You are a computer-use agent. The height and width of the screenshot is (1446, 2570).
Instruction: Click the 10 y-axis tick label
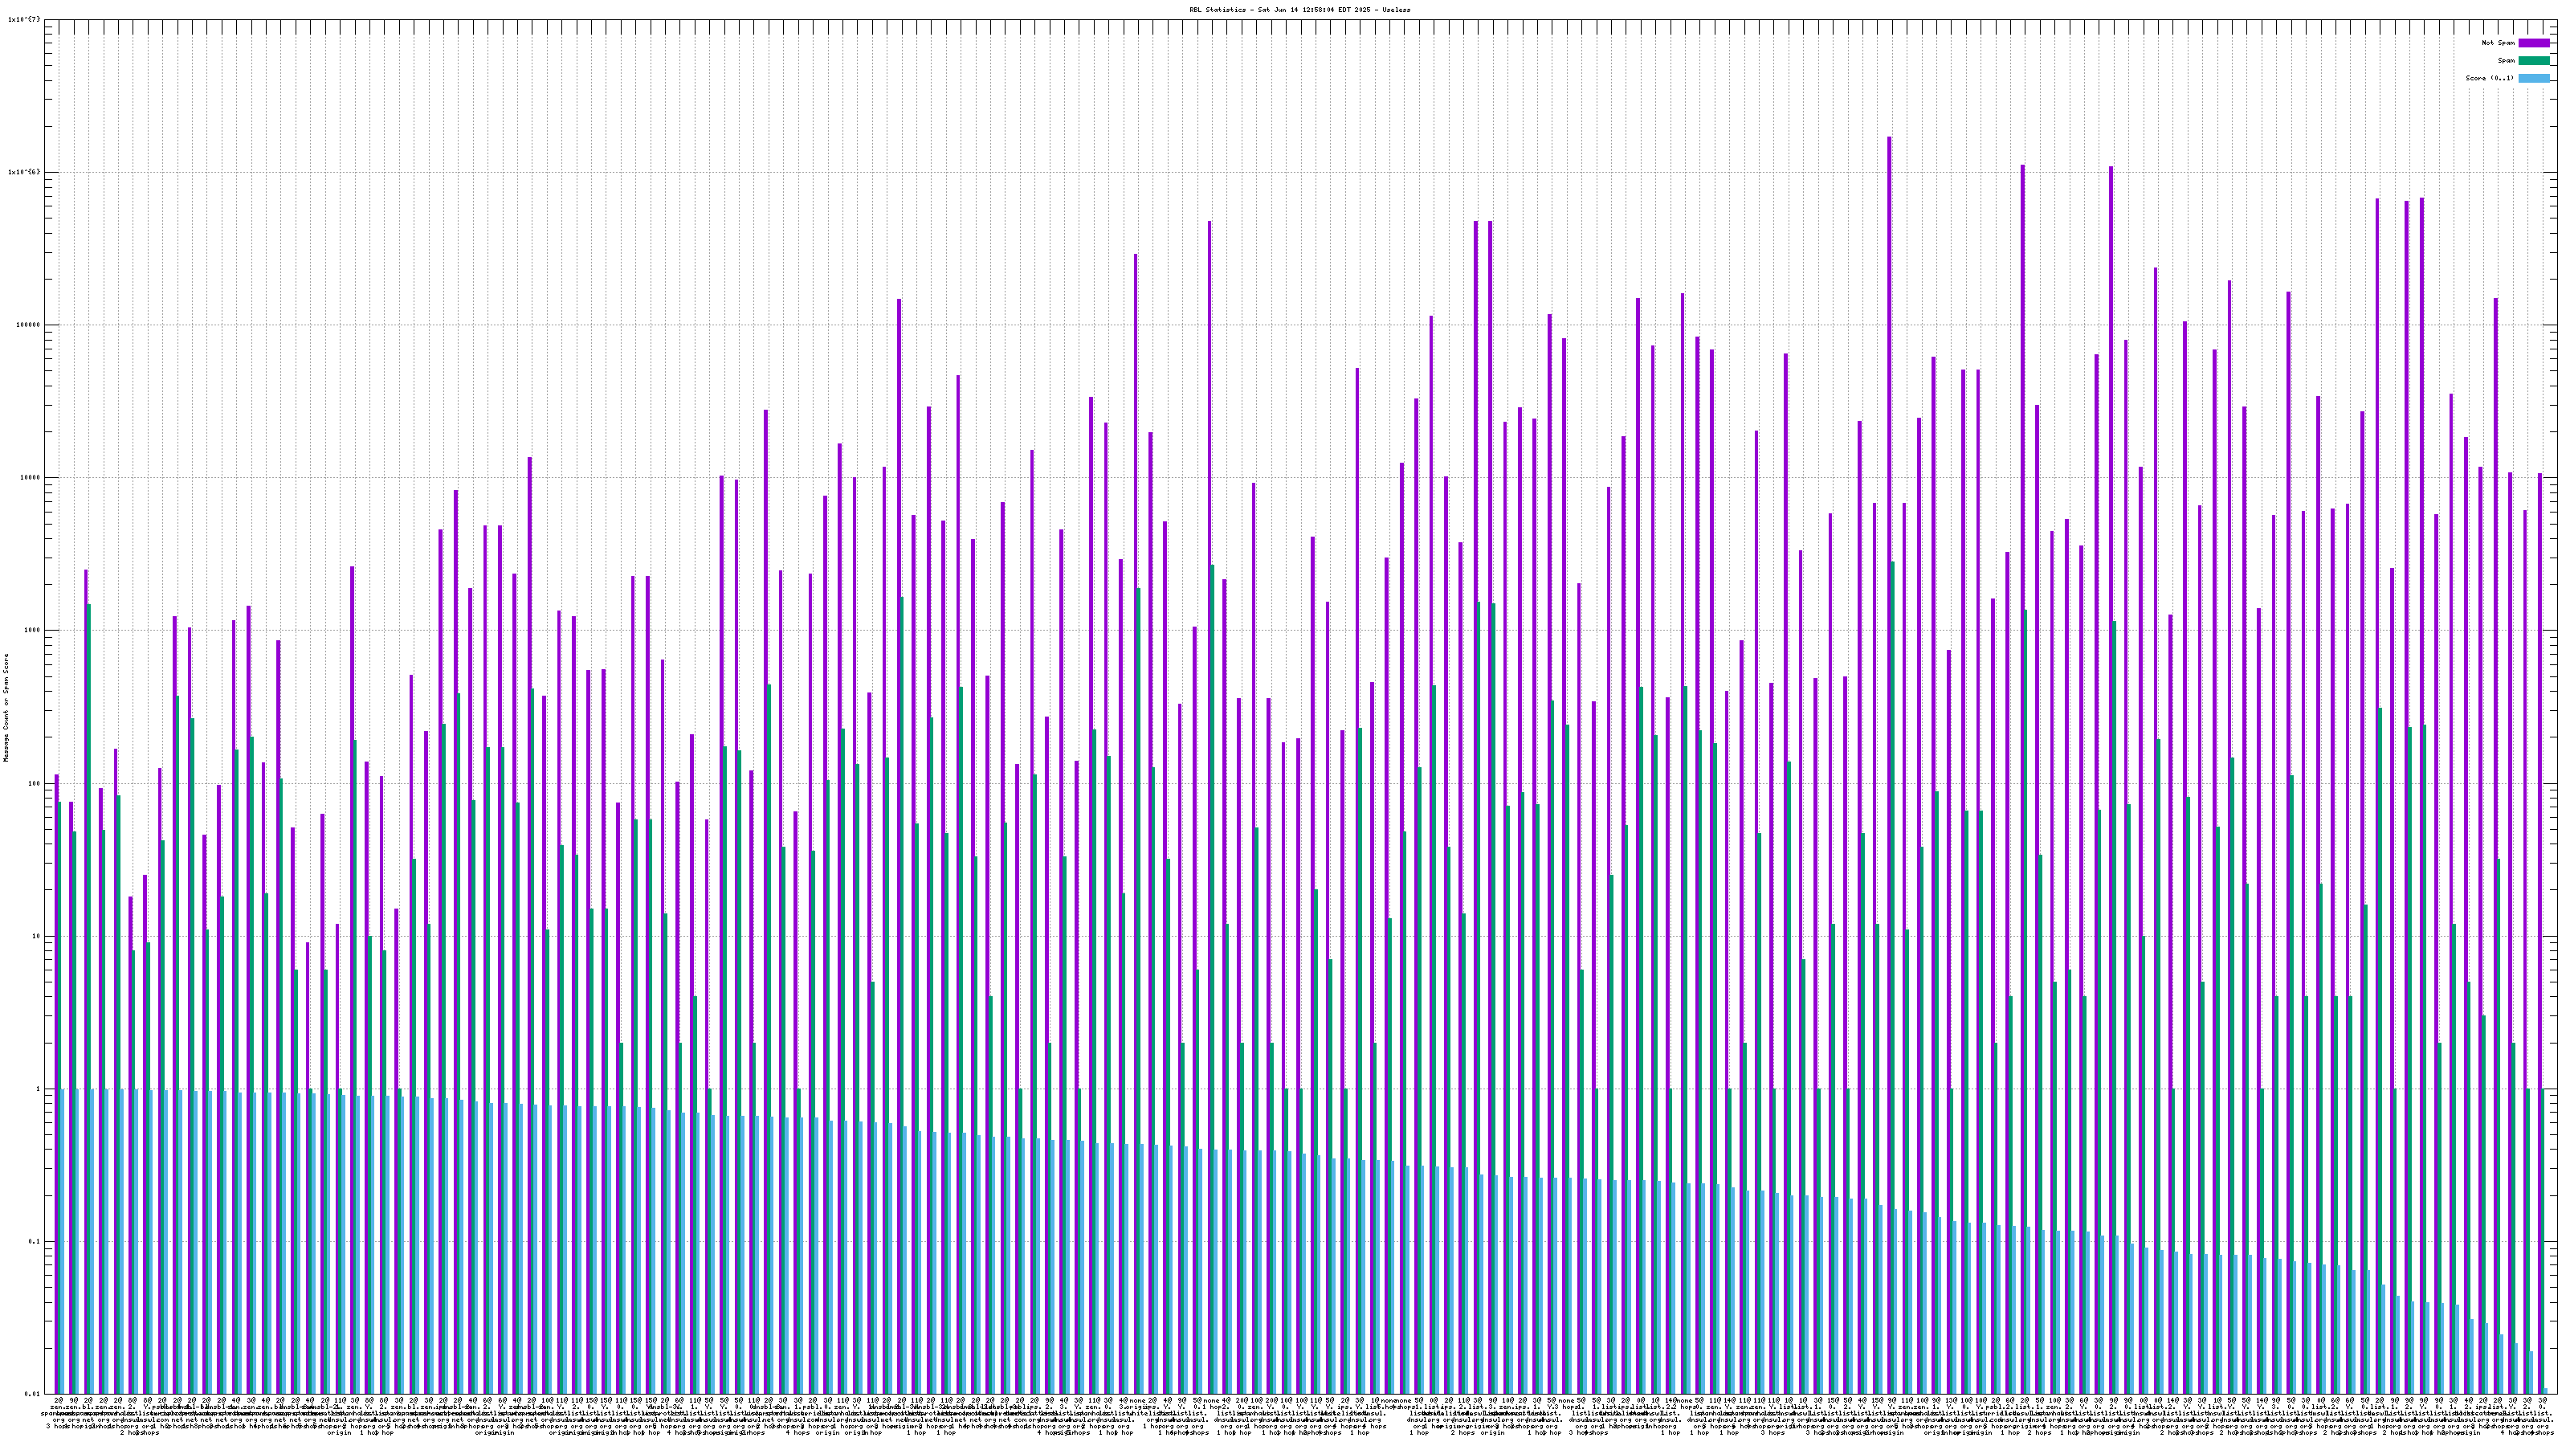(36, 936)
